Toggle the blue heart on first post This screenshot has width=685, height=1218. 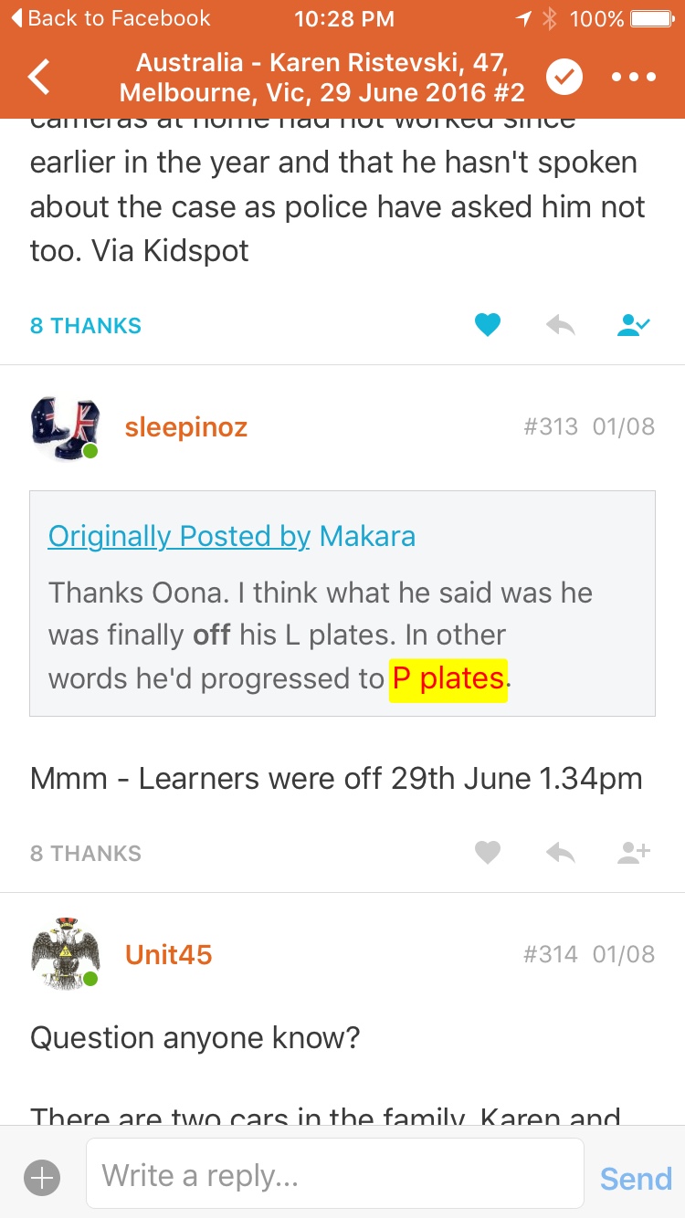[488, 325]
